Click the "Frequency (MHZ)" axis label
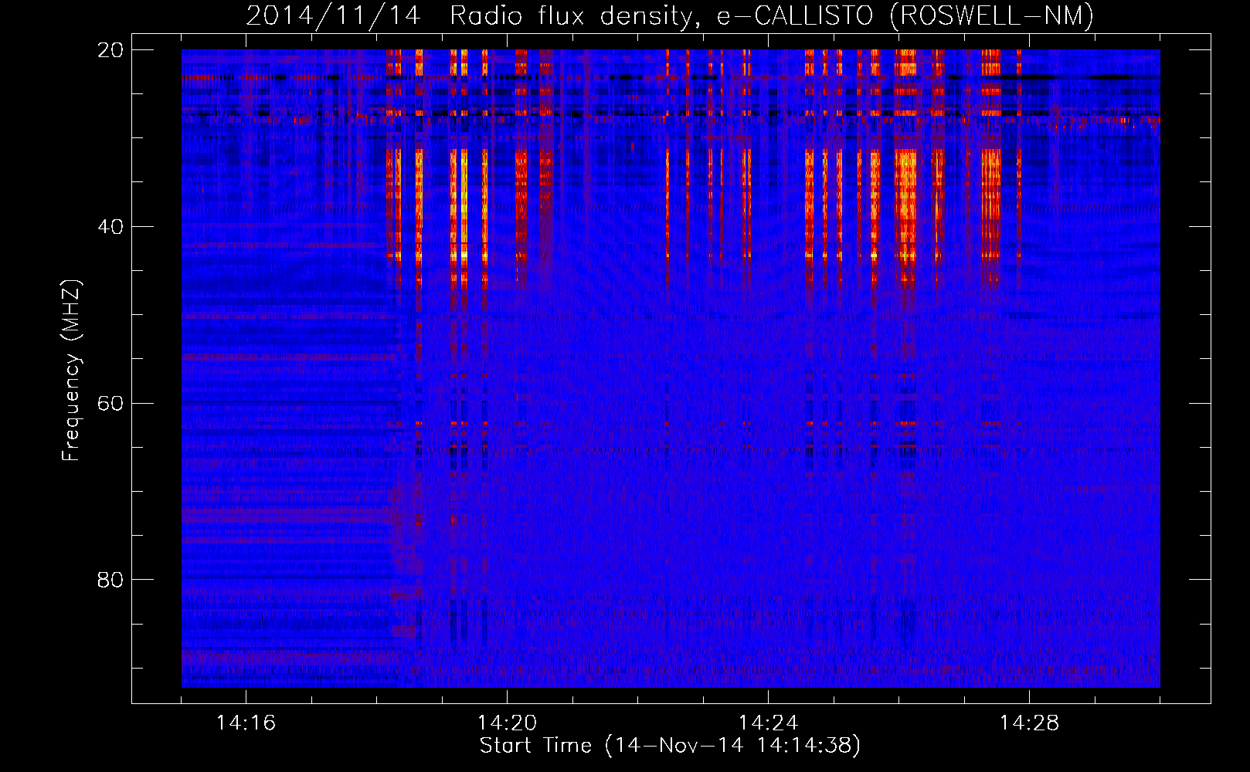 (71, 371)
